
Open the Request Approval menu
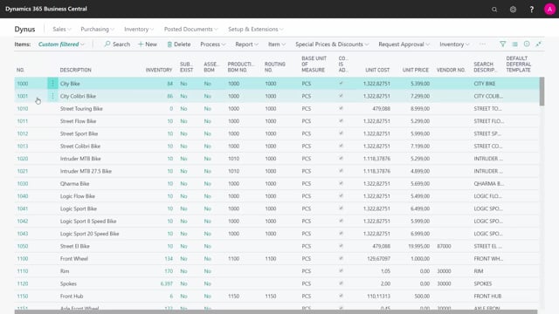tap(404, 44)
